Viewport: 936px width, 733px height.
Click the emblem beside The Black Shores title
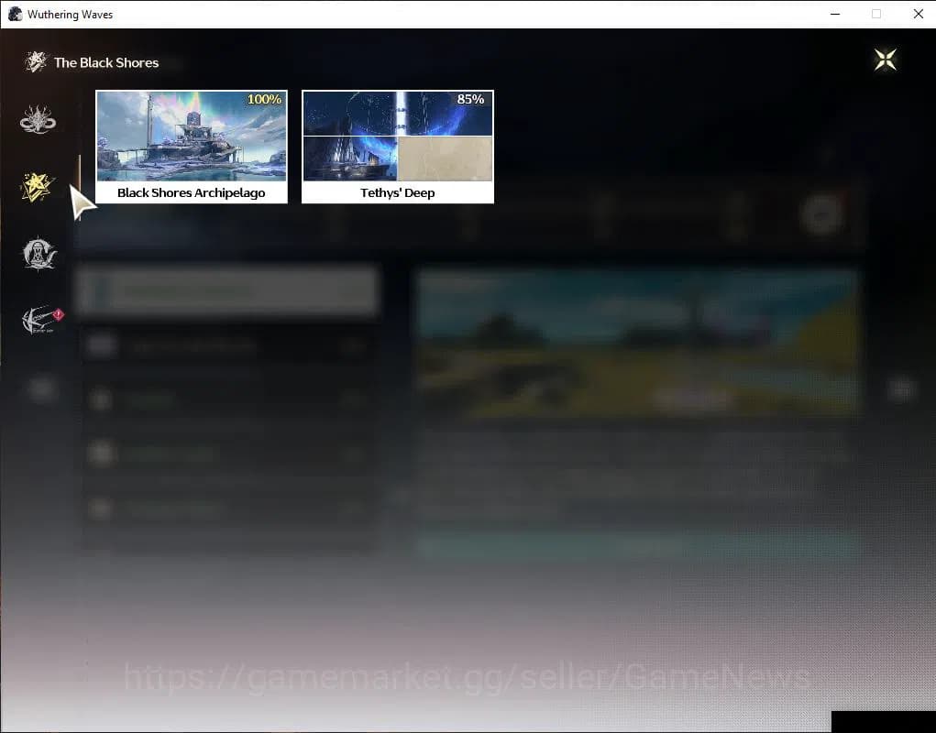tap(36, 62)
